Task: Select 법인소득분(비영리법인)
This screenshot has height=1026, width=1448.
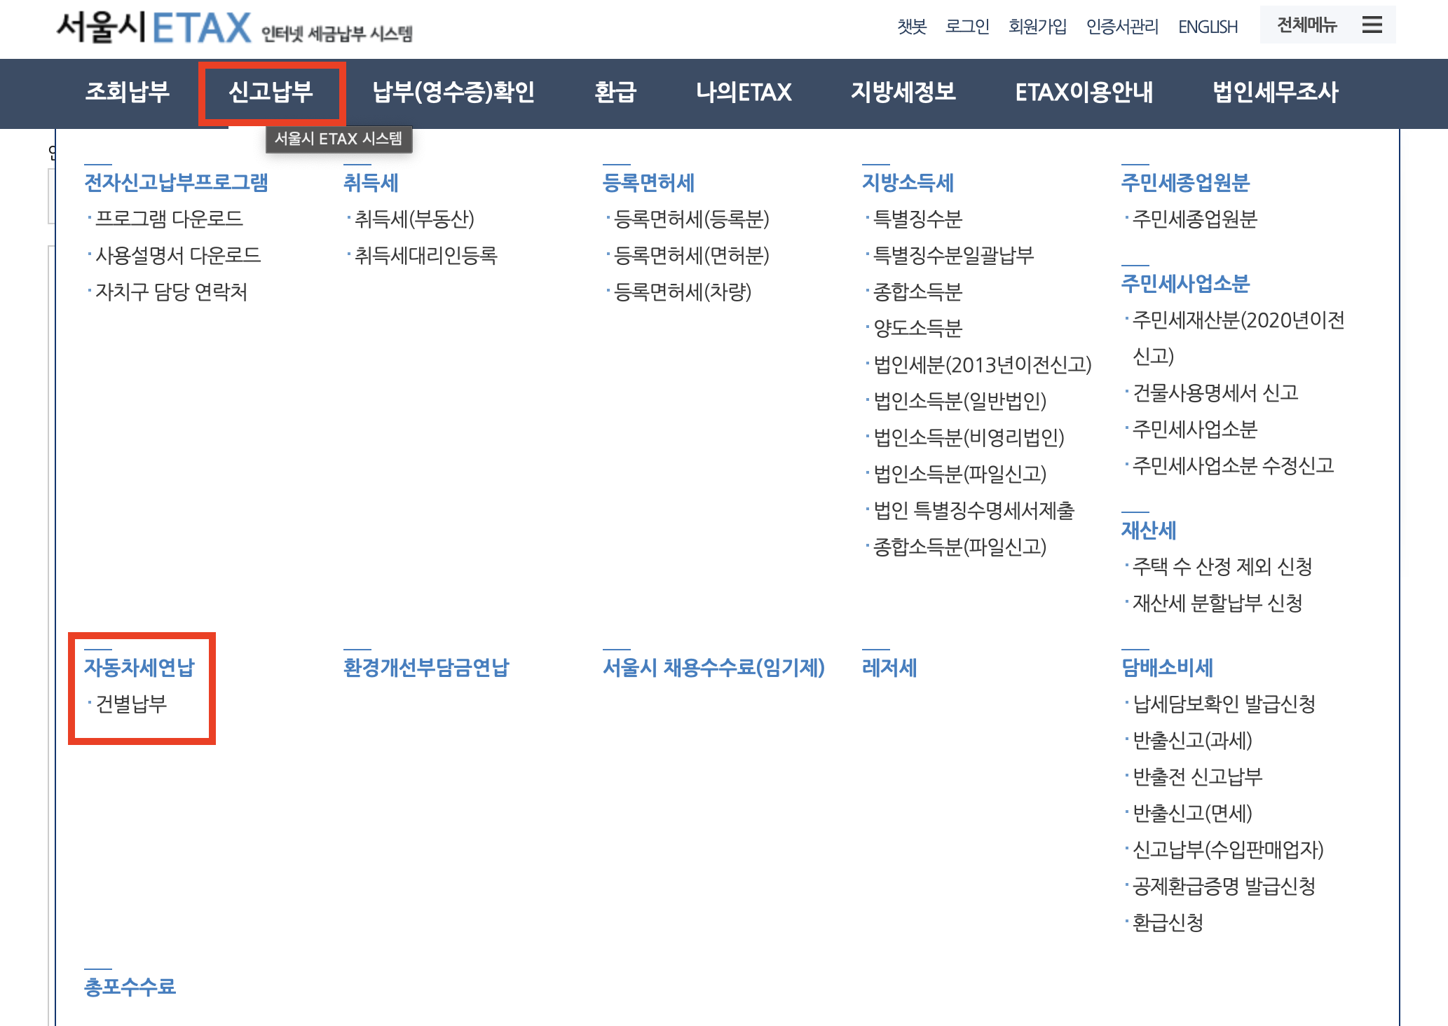Action: click(969, 437)
